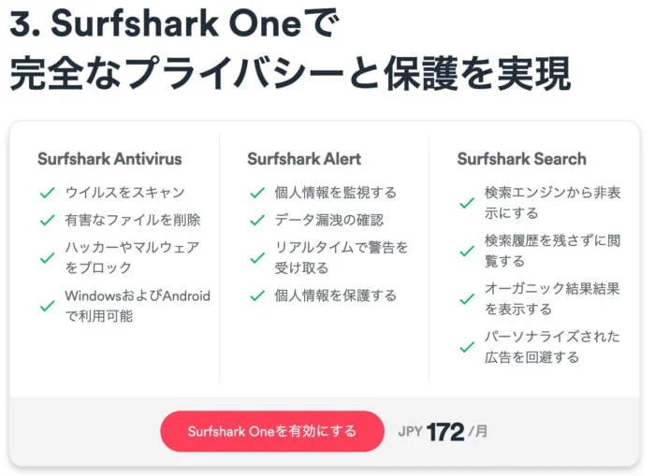
Task: Click the ウイルスをスキャン feature text
Action: [x=124, y=193]
